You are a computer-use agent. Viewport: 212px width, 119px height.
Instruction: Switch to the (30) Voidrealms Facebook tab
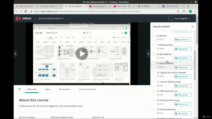pyautogui.click(x=173, y=6)
